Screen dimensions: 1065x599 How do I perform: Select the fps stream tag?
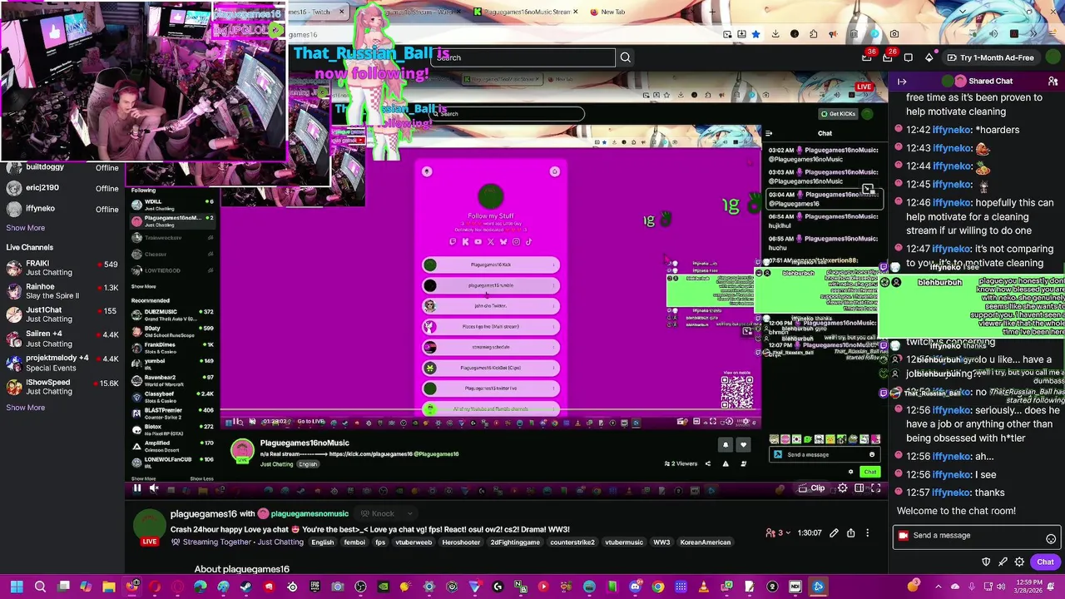tap(380, 542)
